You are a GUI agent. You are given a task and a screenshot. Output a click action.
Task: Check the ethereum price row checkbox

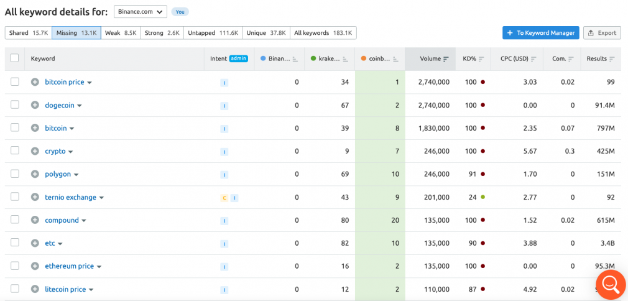pos(15,266)
